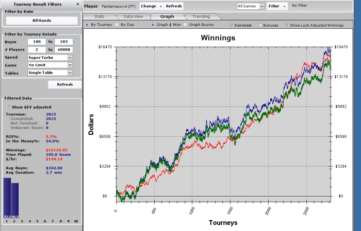Image resolution: width=361 pixels, height=231 pixels.
Task: Click the maximum # Players field showing 40000
Action: (x=64, y=49)
